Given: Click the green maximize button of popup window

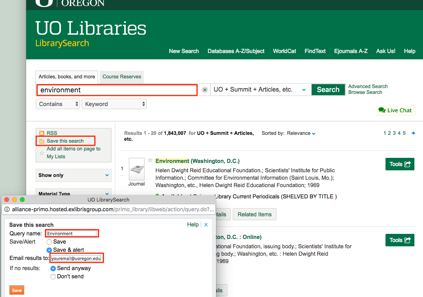Looking at the screenshot, I should [x=22, y=200].
